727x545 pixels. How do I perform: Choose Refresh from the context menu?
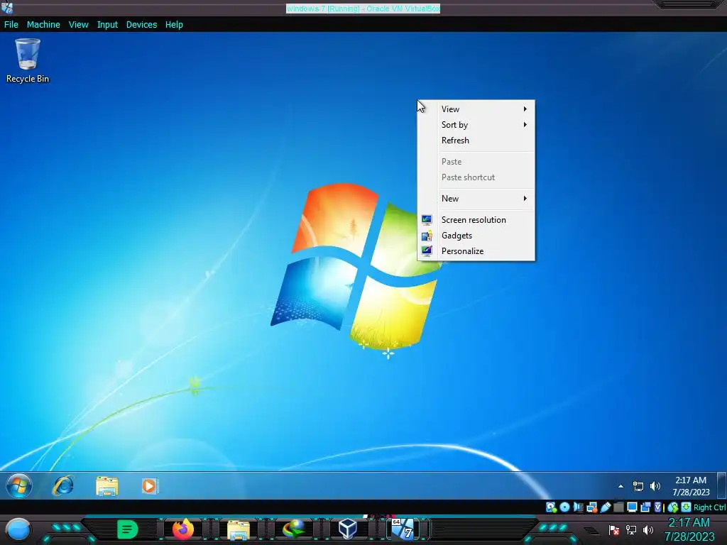pos(476,141)
